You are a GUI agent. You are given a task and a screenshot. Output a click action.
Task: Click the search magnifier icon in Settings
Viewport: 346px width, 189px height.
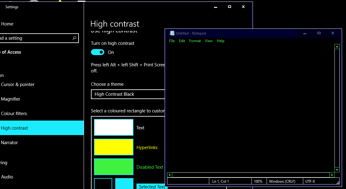click(x=74, y=38)
